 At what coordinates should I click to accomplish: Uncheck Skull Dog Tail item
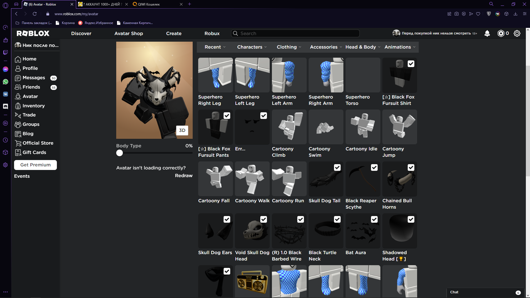pos(337,167)
